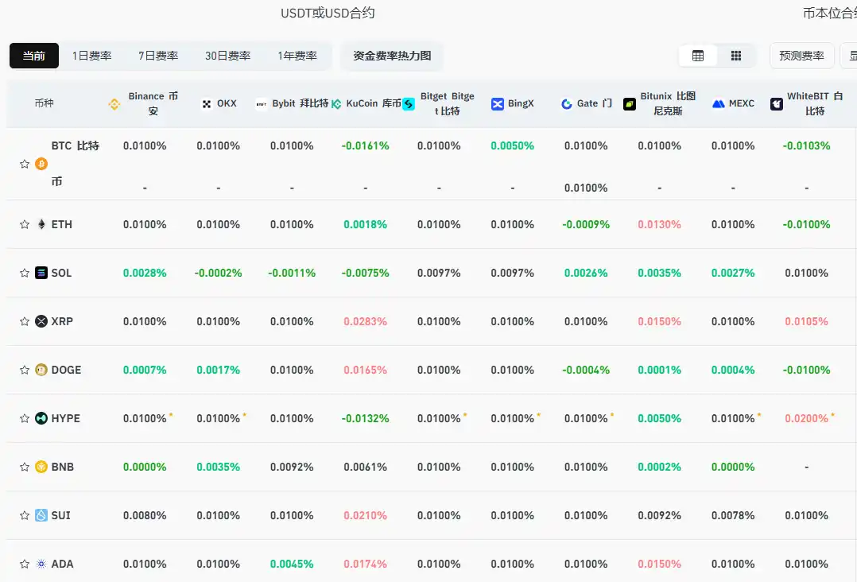Image resolution: width=857 pixels, height=582 pixels.
Task: Click the XRP coin logo
Action: 41,321
